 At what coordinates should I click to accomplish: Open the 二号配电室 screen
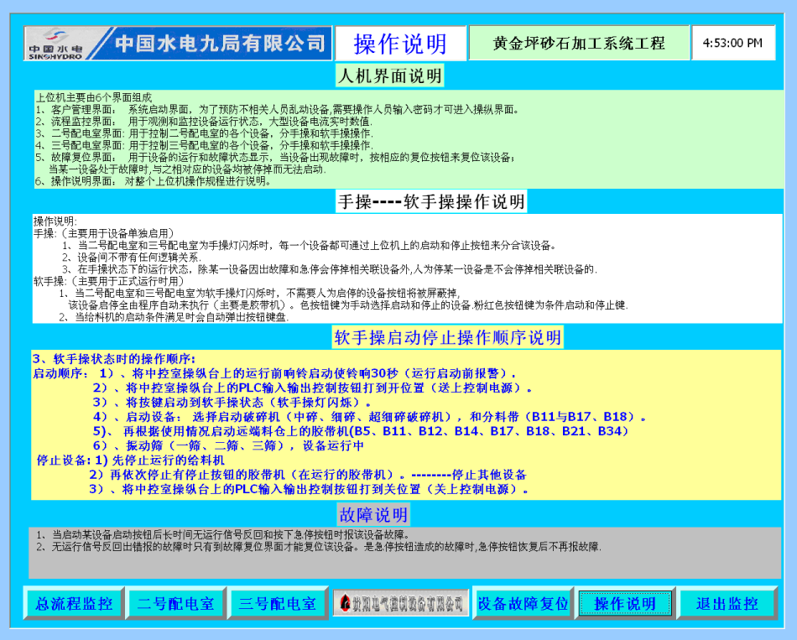click(175, 602)
